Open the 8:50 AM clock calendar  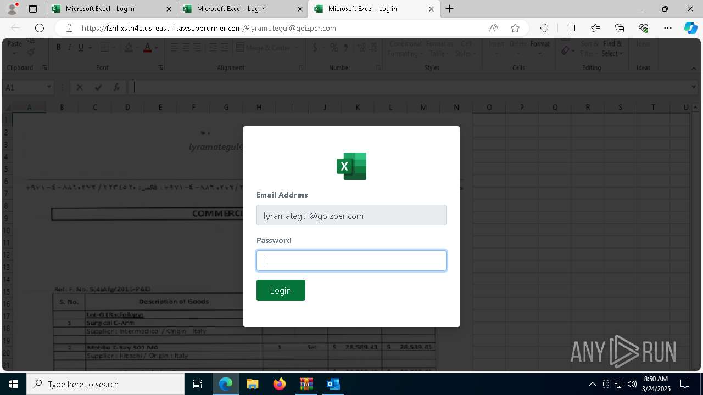(656, 384)
